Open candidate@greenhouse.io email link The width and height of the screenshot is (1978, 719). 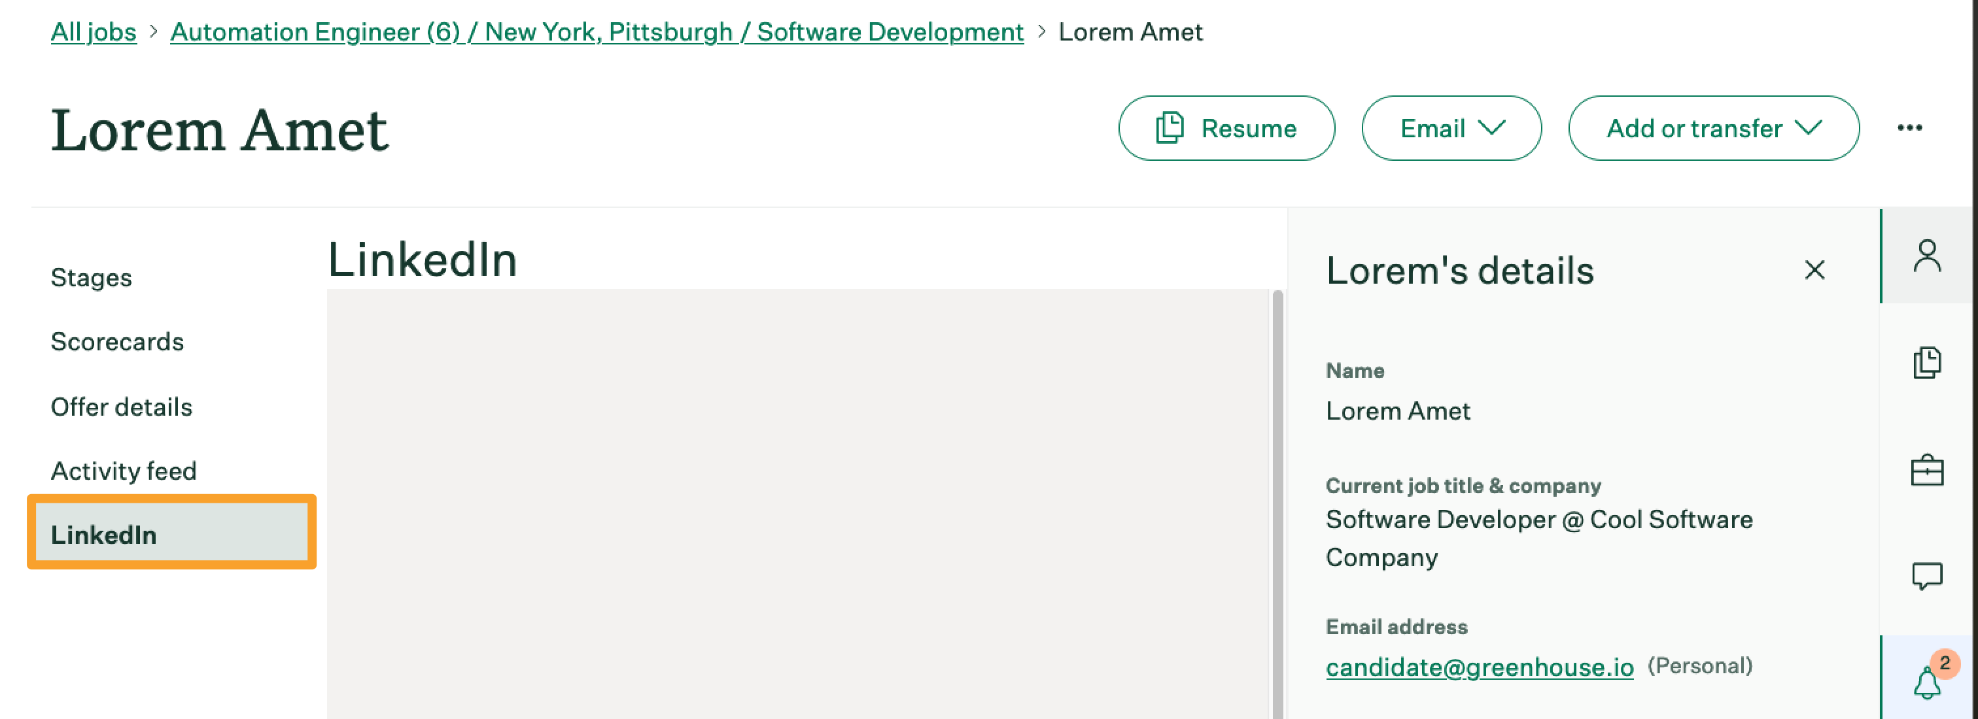[1480, 666]
